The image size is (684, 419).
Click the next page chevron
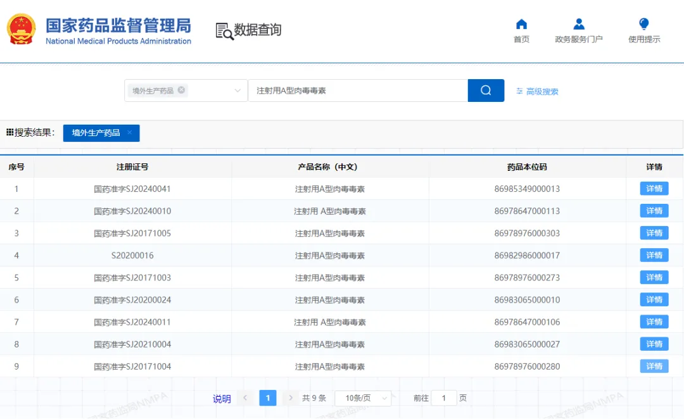point(289,397)
